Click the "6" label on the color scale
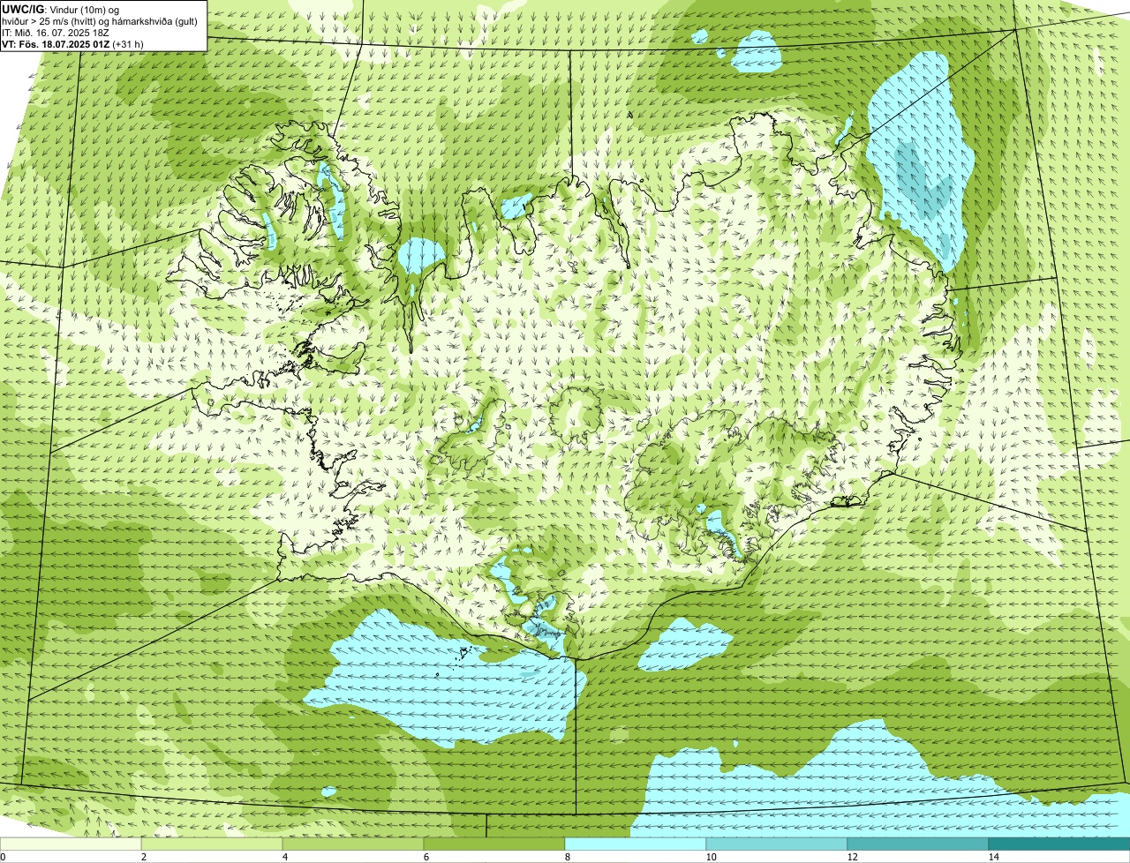 coord(426,857)
